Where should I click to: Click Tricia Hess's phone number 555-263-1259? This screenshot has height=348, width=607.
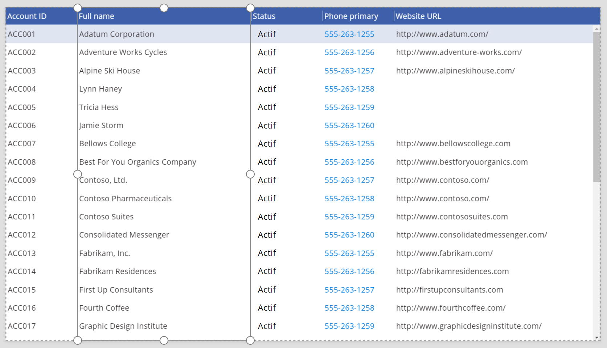(349, 108)
